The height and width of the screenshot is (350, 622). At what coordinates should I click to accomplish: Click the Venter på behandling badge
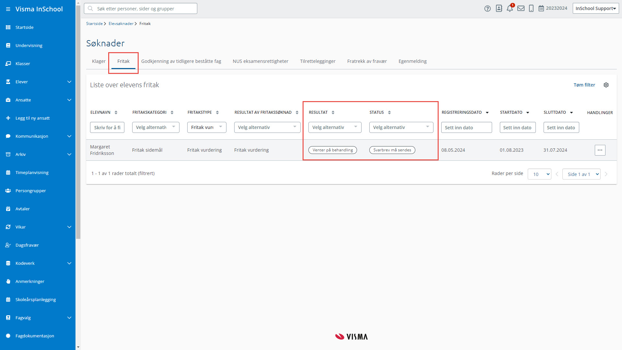pos(333,150)
